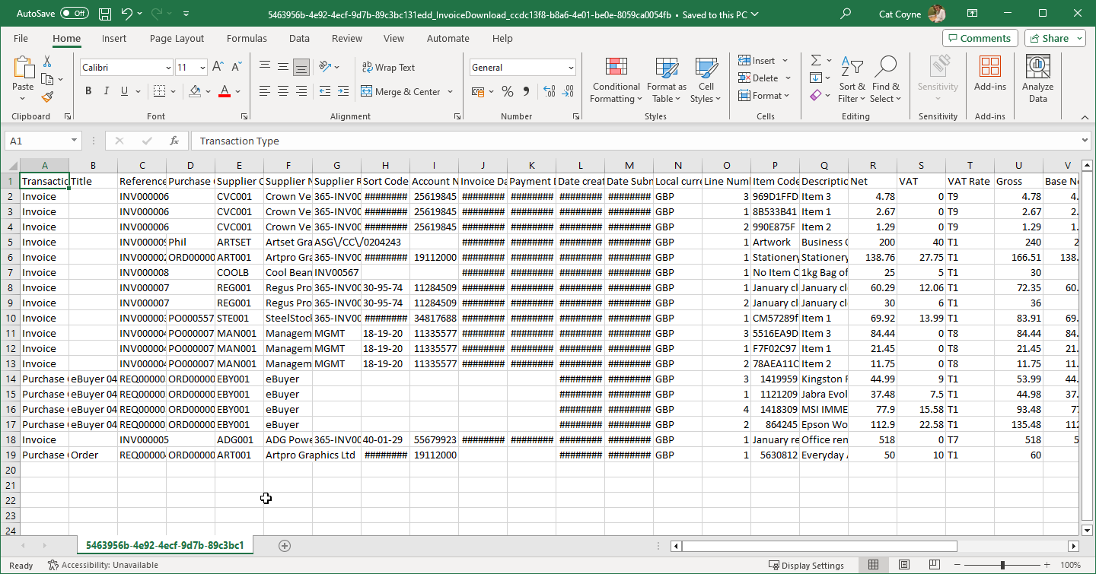Click the Cell Styles icon
Image resolution: width=1096 pixels, height=574 pixels.
(706, 67)
